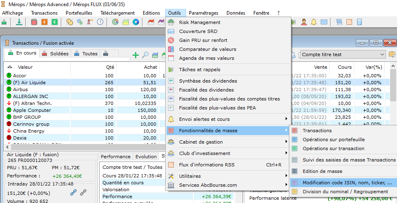This screenshot has height=203, width=397.
Task: Open the red wallet toolbar icon
Action: pyautogui.click(x=34, y=22)
